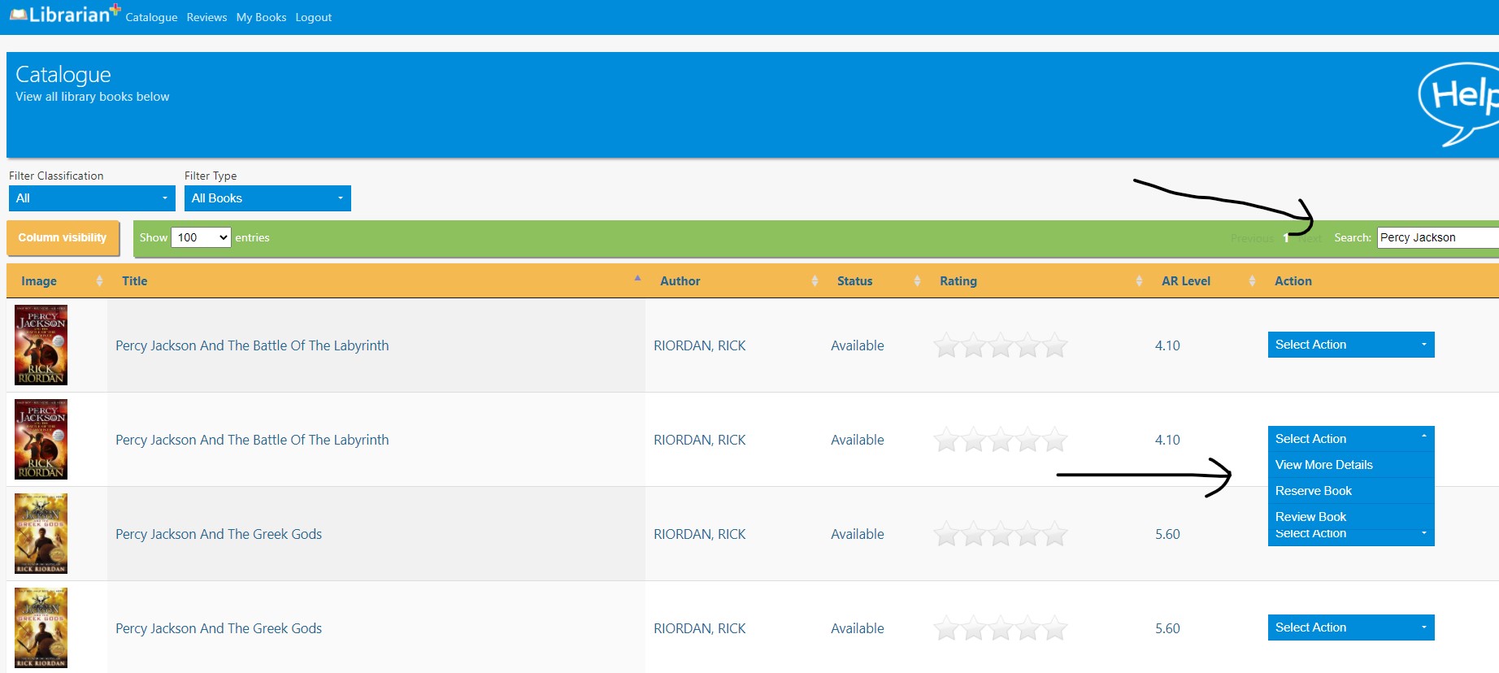Click the first rating star in the first Greek Gods row
Viewport: 1499px width, 673px height.
point(946,534)
